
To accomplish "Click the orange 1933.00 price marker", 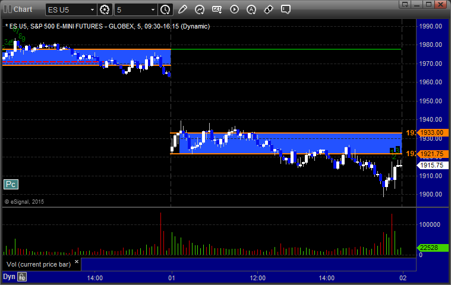I will click(433, 133).
